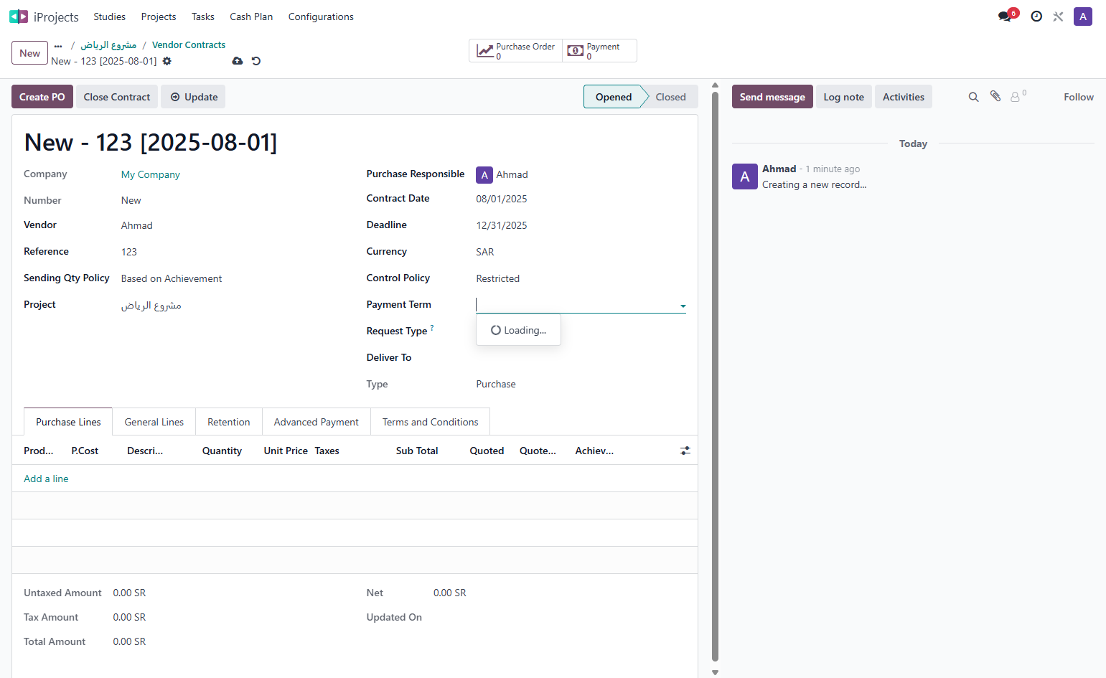Click Add a line link

46,479
